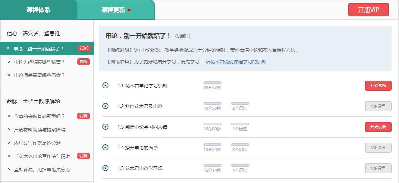Play lesson 1.1 花木君申论学习须知 icon
This screenshot has height=183, width=399.
(105, 85)
